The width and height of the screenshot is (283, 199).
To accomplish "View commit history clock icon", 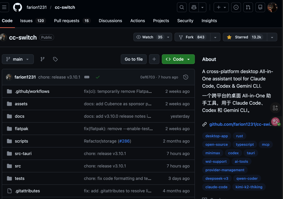I will pos(186,77).
